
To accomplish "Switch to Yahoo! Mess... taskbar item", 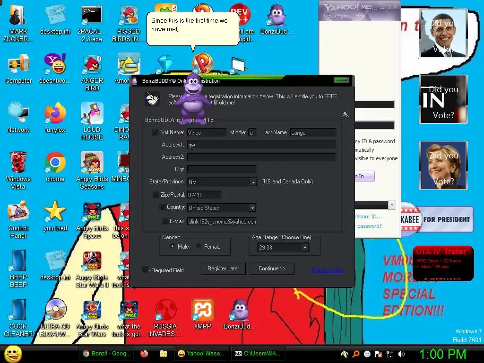I will (x=202, y=354).
